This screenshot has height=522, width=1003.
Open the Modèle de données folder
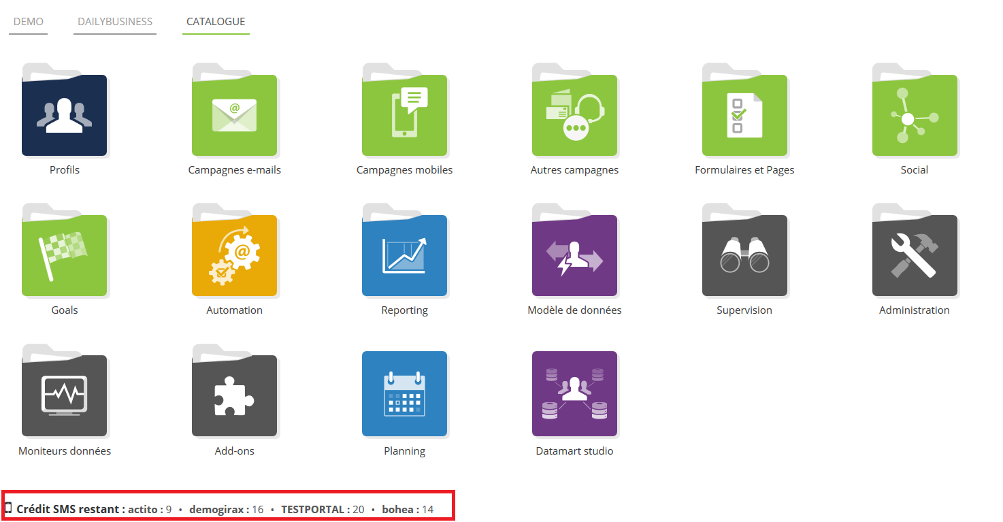[574, 255]
